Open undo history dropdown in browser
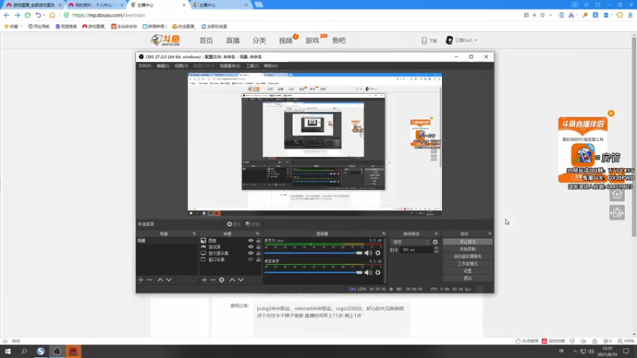The height and width of the screenshot is (358, 637). pos(44,15)
